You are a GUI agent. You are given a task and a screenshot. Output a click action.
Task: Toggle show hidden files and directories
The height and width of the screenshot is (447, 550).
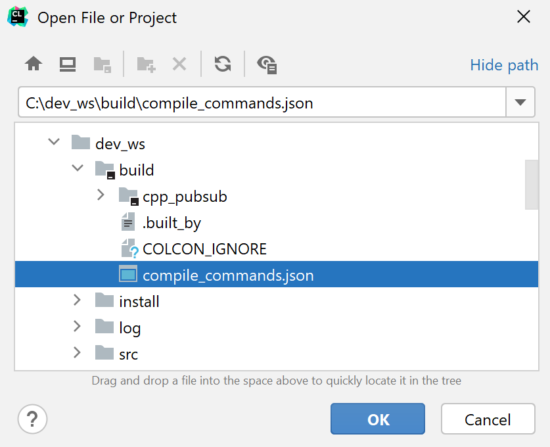click(267, 64)
